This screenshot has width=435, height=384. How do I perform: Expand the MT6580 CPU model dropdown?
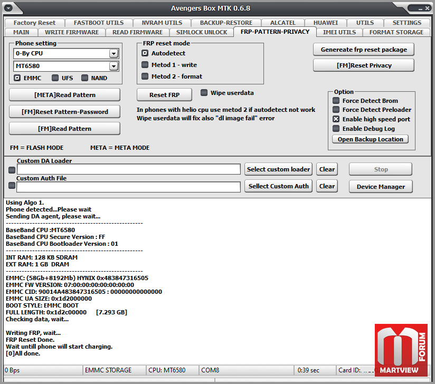(x=114, y=66)
